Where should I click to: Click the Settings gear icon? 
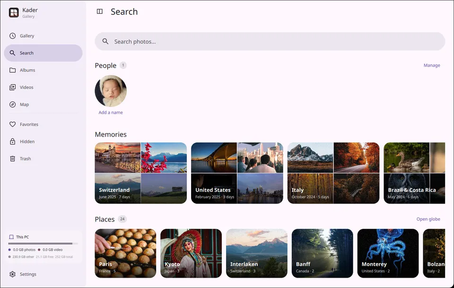[x=12, y=274]
